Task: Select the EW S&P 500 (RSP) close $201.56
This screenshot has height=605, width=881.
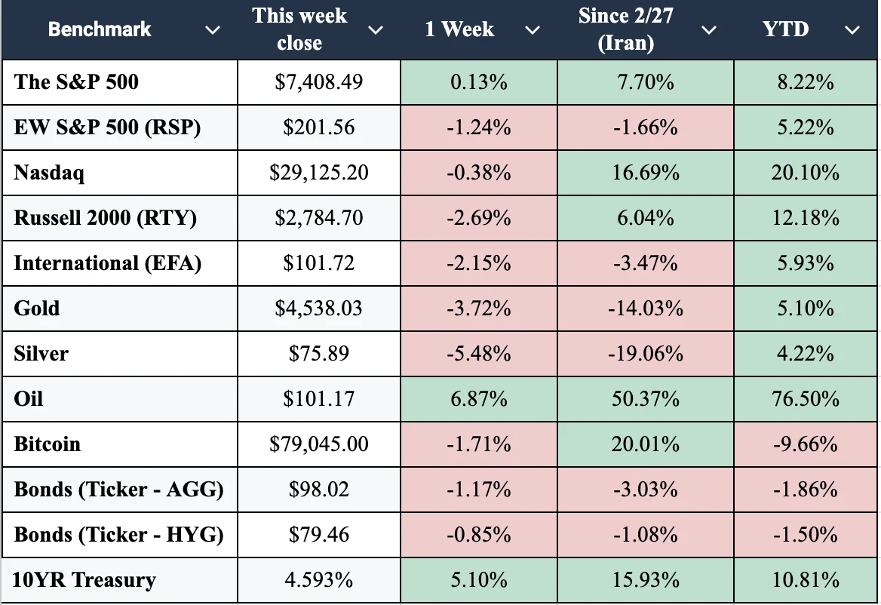Action: point(318,127)
